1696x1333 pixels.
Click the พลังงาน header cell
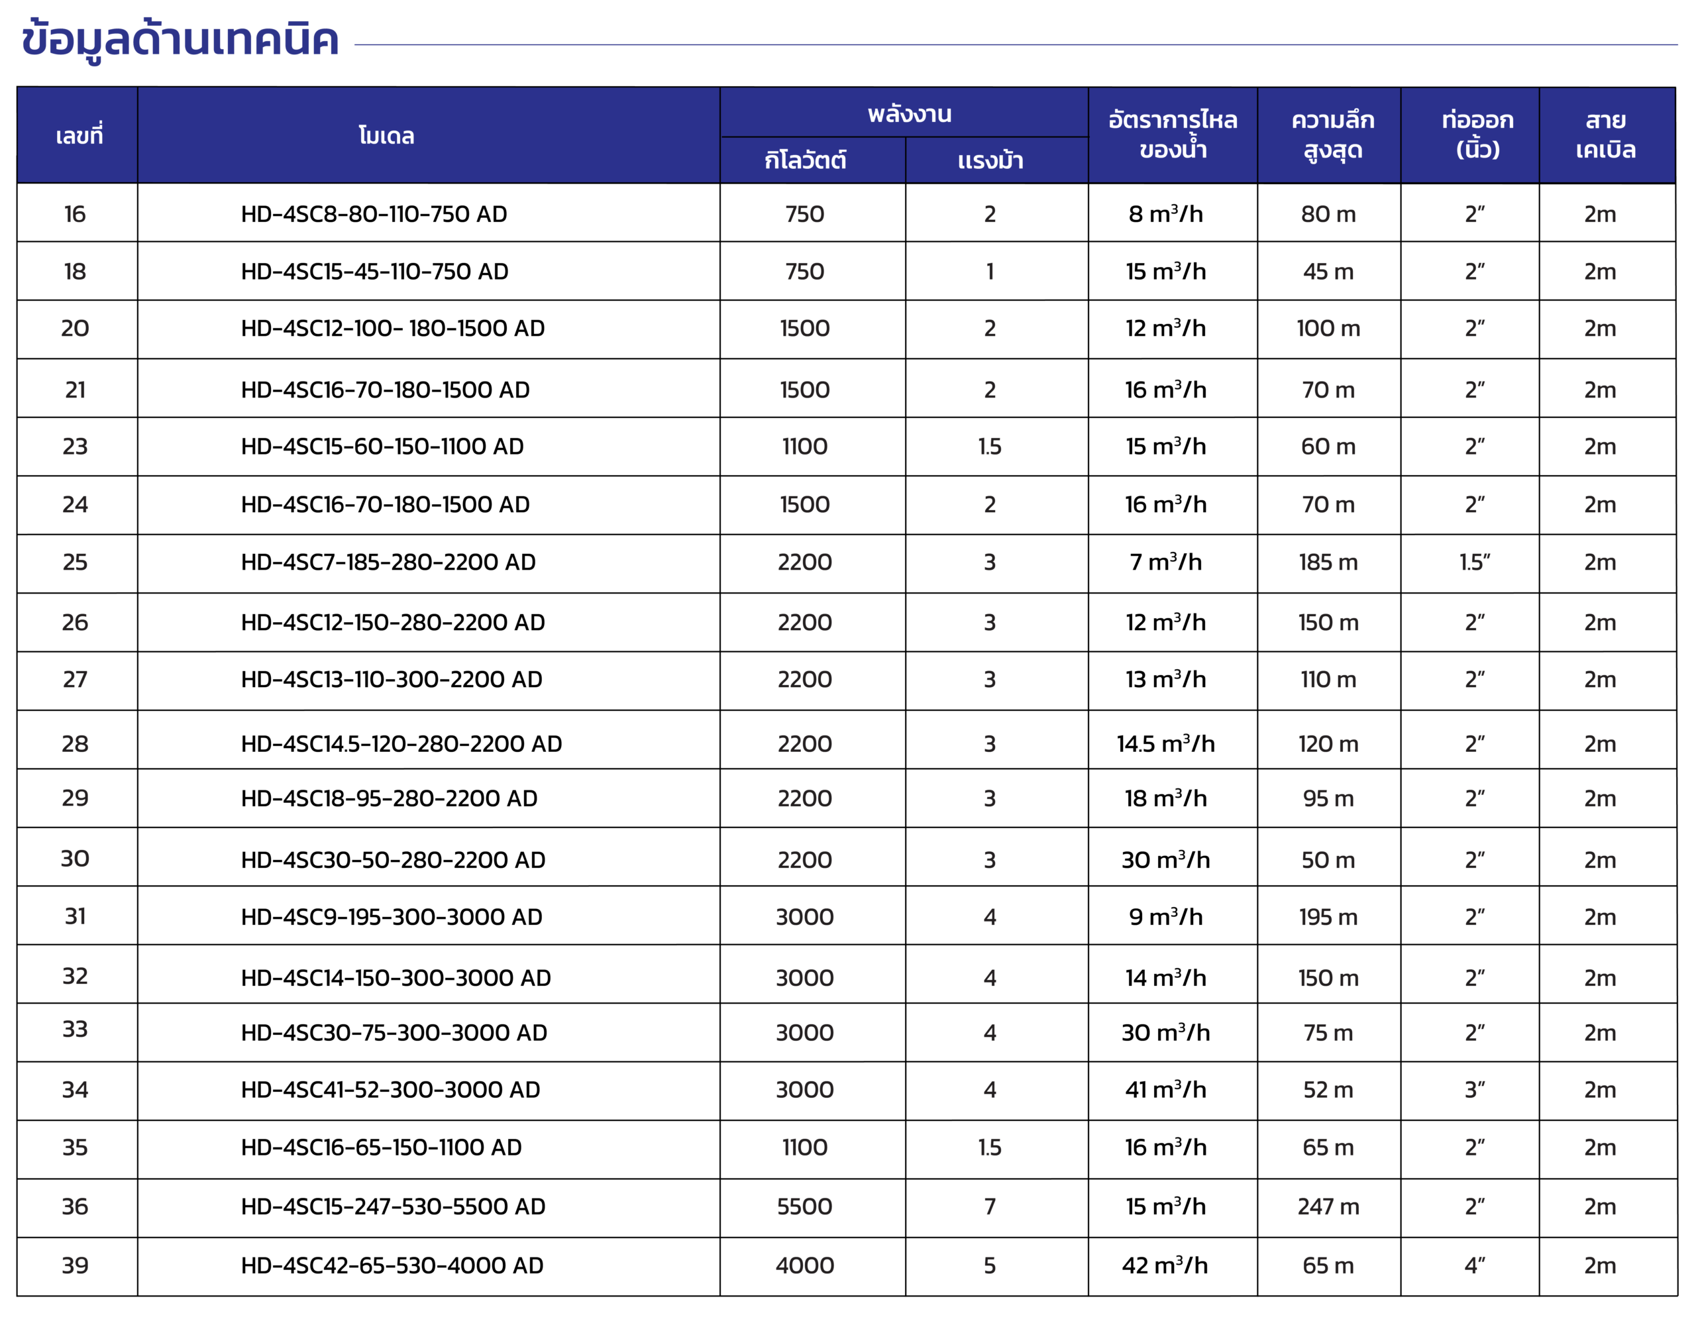909,114
